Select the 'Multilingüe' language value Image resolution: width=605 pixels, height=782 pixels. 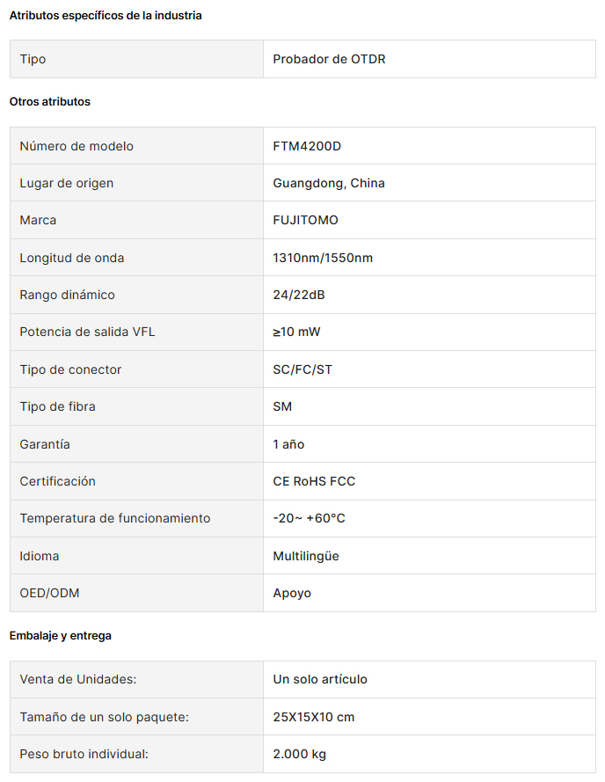pyautogui.click(x=306, y=556)
